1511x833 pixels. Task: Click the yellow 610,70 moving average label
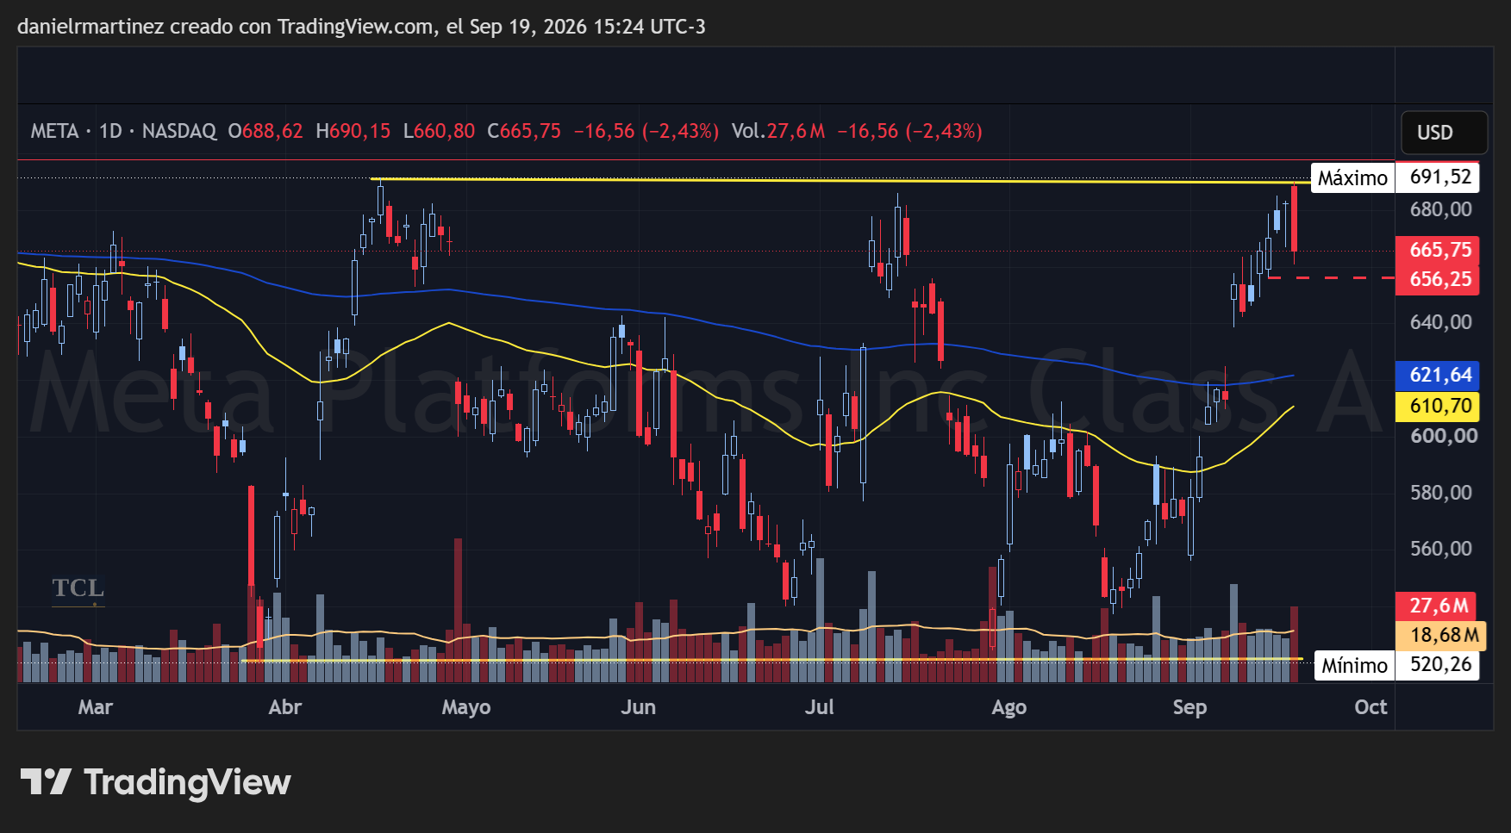click(x=1438, y=406)
